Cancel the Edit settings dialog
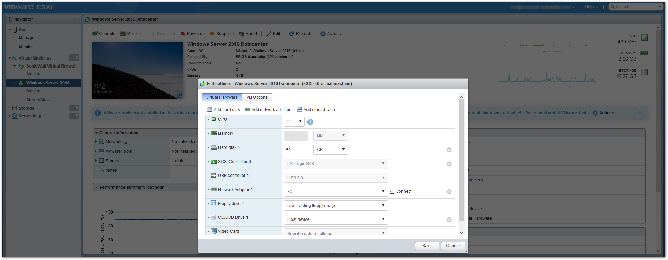The image size is (668, 260). (x=453, y=246)
